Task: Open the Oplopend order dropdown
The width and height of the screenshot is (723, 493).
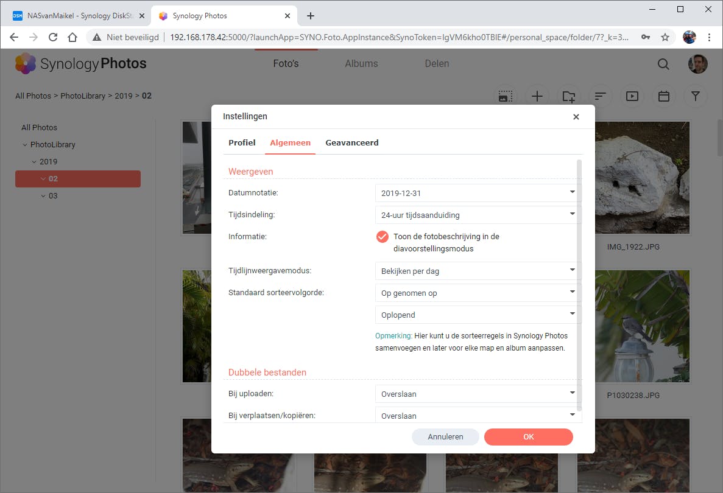Action: point(478,315)
